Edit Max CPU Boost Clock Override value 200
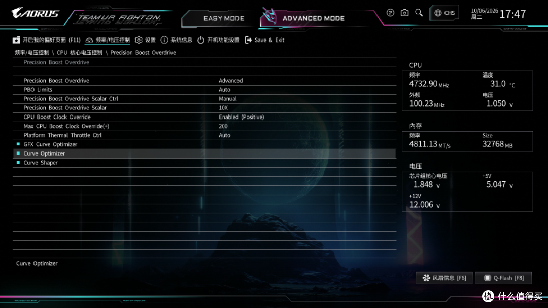The image size is (548, 308). [x=223, y=126]
